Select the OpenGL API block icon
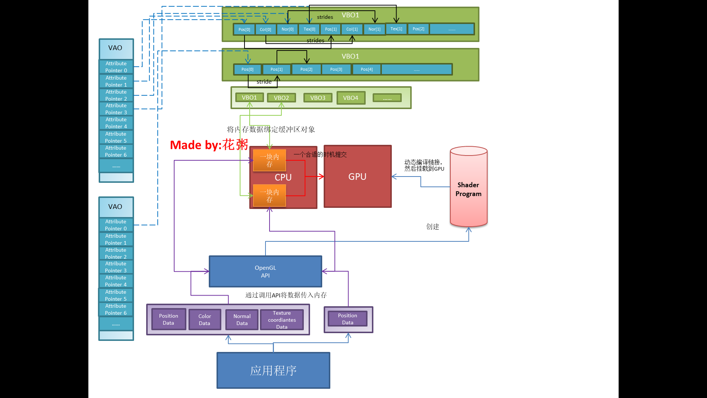This screenshot has height=398, width=707. coord(265,271)
